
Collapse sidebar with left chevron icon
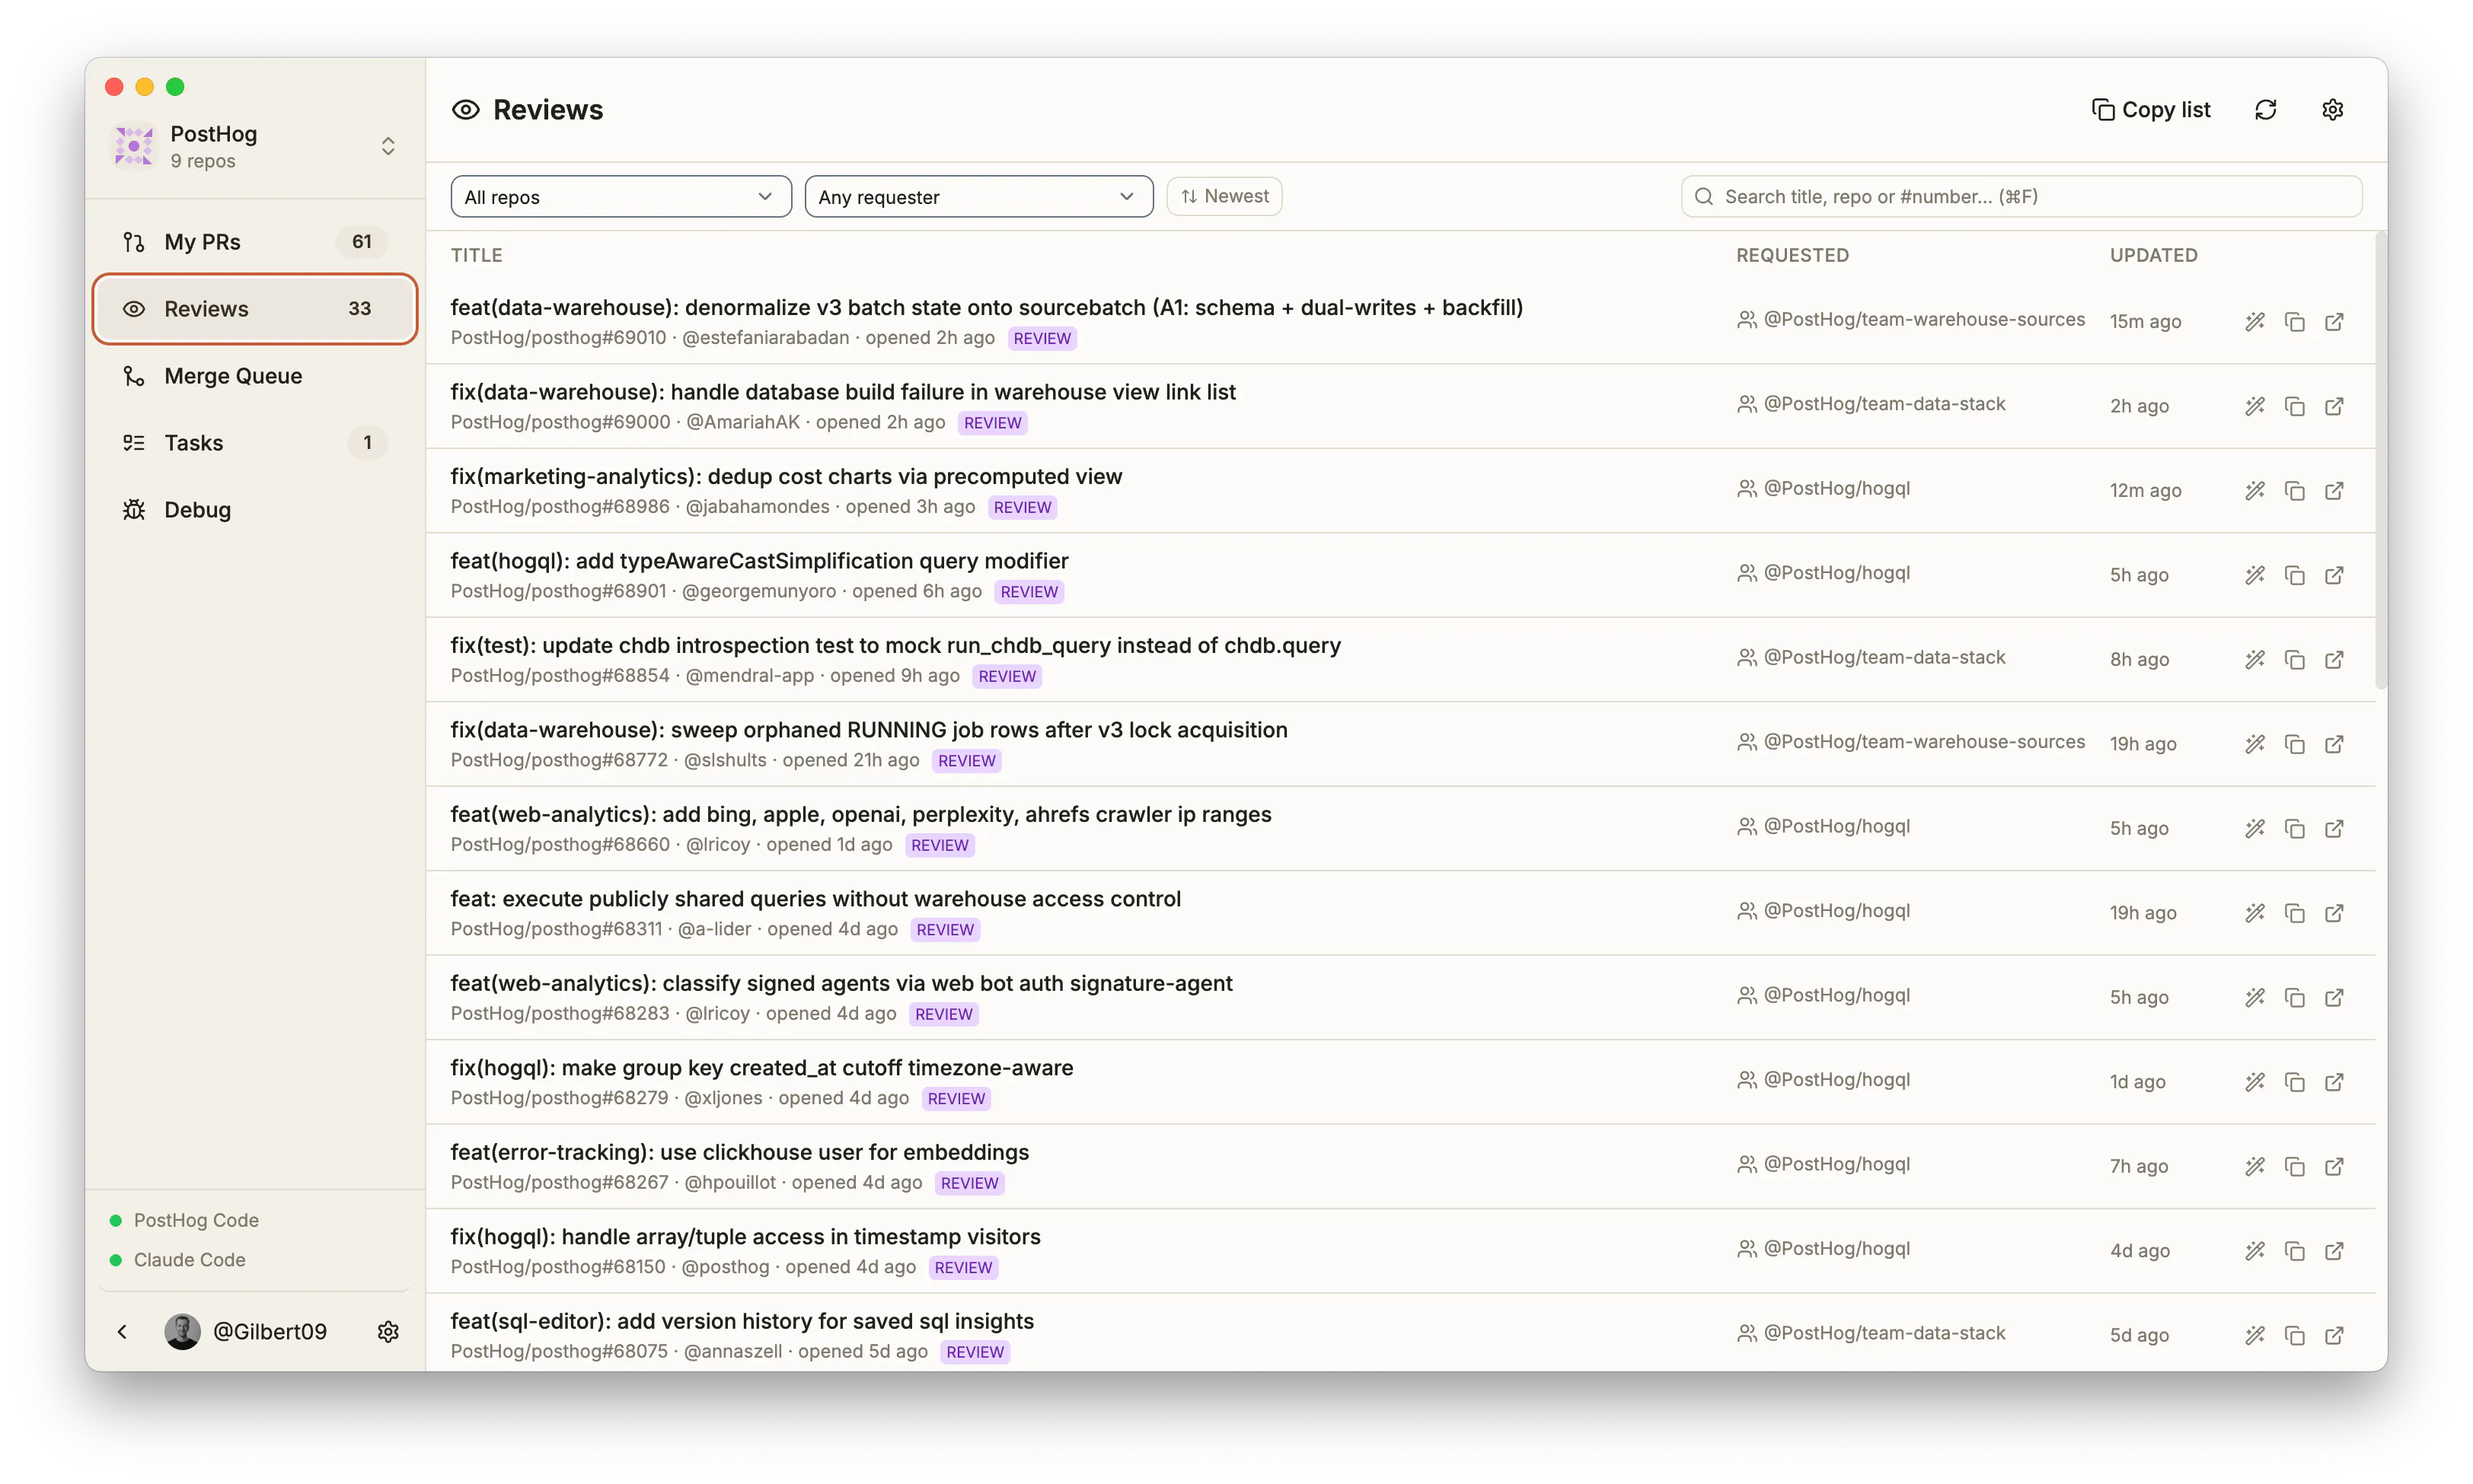point(122,1332)
